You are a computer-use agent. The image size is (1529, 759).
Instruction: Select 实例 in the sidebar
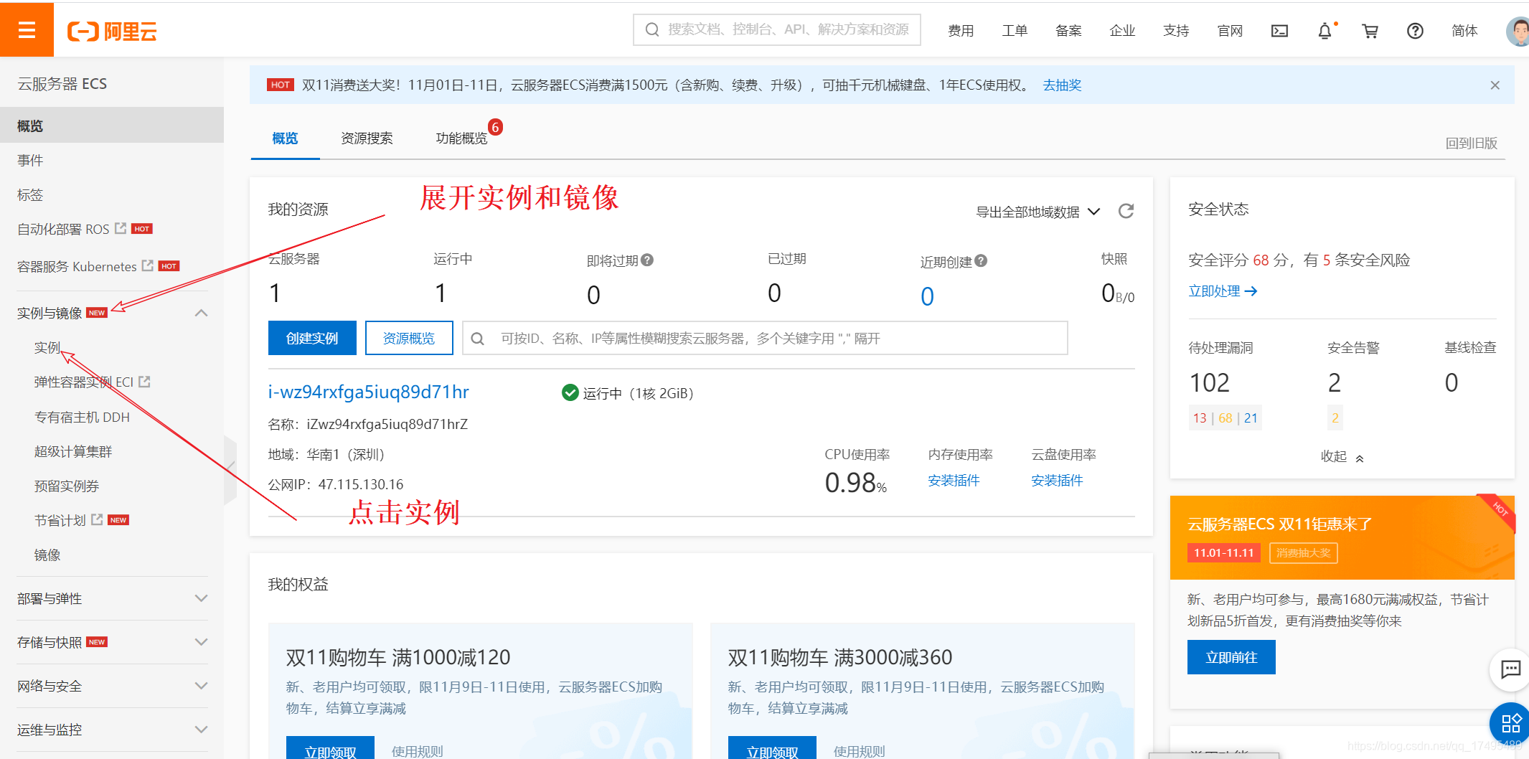[47, 348]
